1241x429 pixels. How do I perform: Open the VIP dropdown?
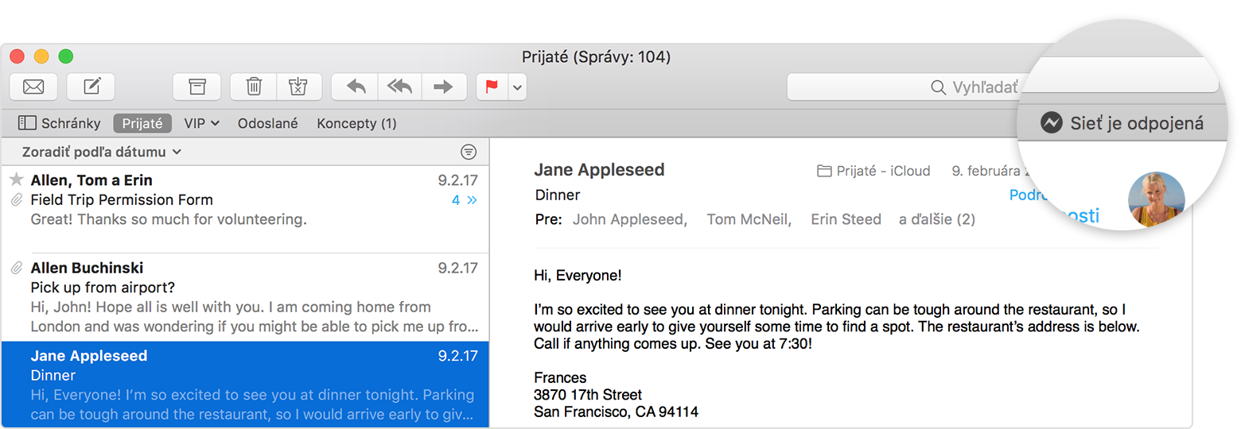point(201,123)
